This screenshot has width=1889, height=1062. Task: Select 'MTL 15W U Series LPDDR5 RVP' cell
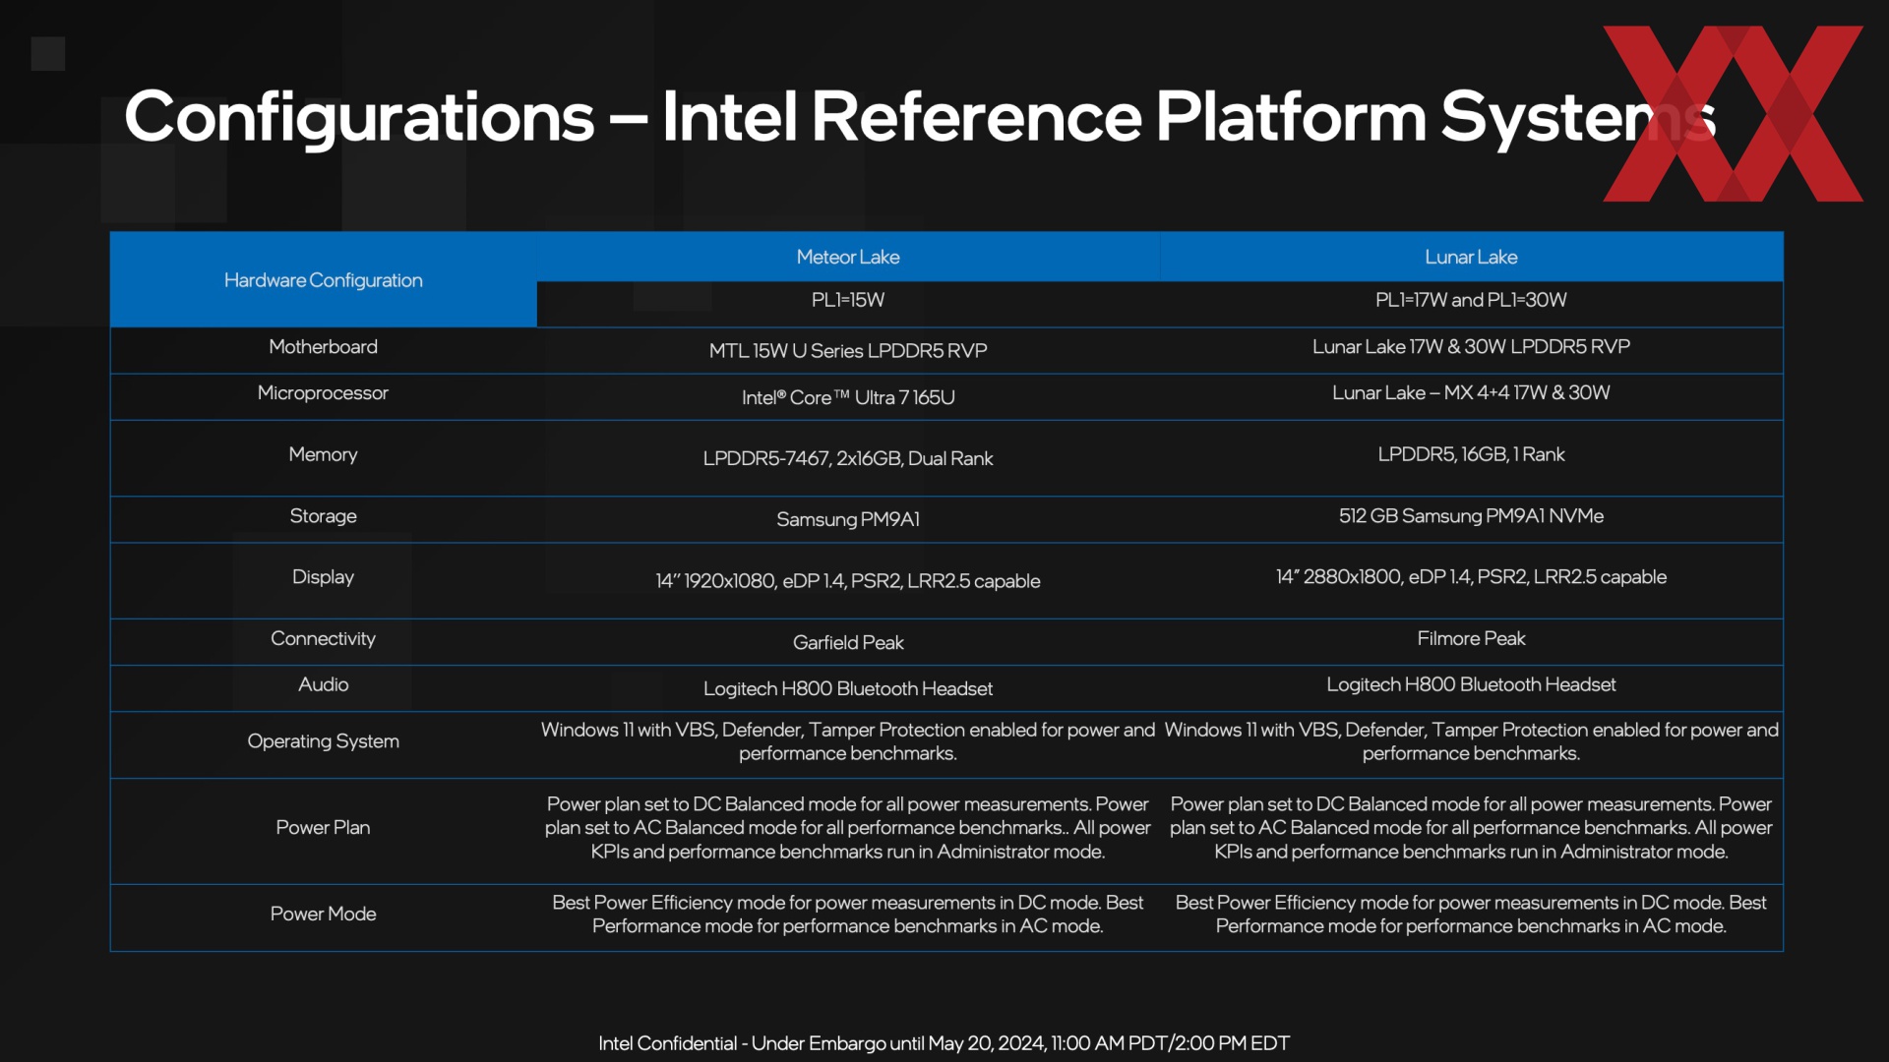tap(848, 351)
